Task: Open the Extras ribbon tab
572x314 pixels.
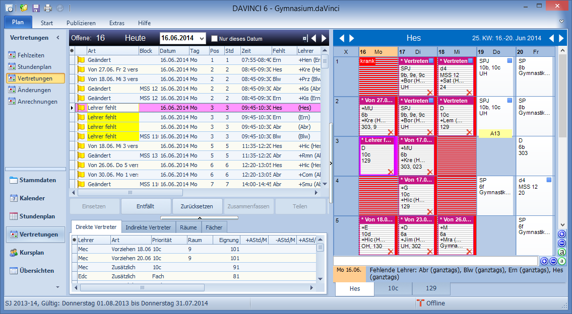Action: pyautogui.click(x=117, y=23)
